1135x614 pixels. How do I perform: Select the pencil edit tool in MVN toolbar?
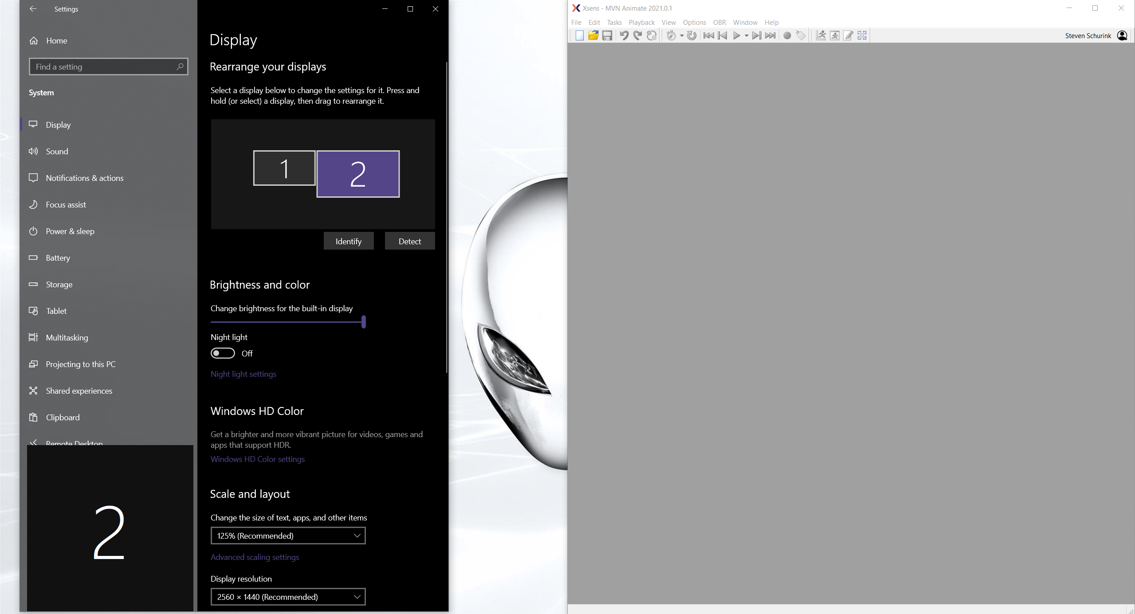tap(848, 35)
